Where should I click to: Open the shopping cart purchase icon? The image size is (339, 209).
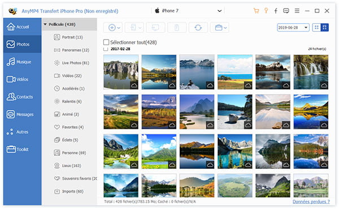click(256, 11)
